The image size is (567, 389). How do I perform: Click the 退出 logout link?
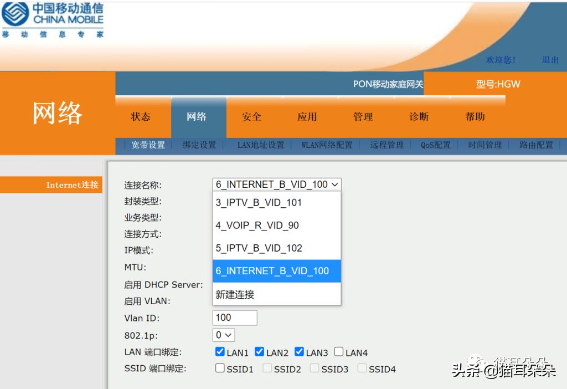(x=550, y=60)
